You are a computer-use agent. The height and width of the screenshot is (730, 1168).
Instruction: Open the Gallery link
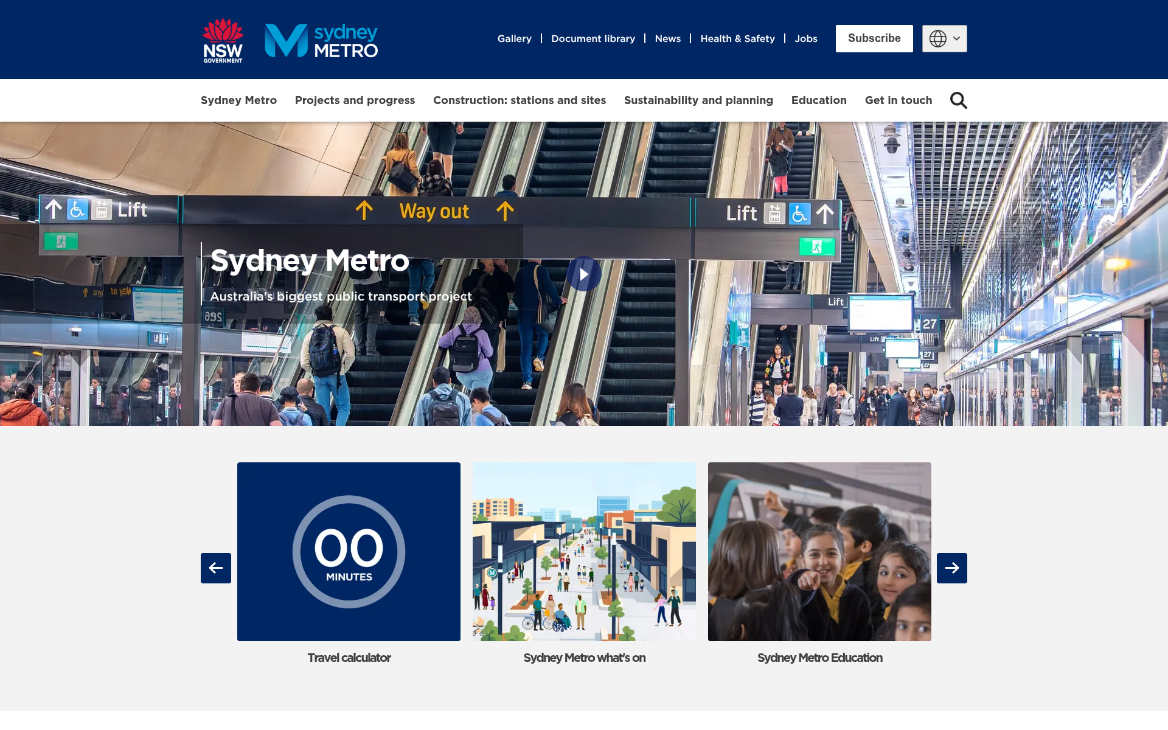(x=514, y=38)
